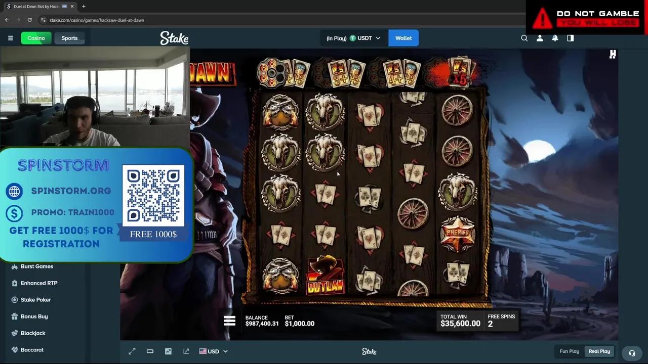Go back in the browser
Viewport: 648px width, 364px height.
pos(7,20)
